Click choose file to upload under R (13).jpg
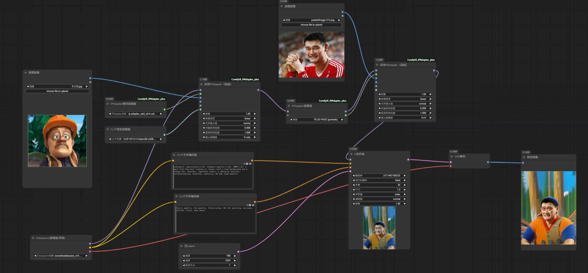 (x=57, y=91)
